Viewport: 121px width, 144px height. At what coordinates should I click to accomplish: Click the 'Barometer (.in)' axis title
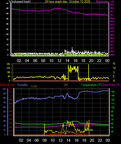105,2
